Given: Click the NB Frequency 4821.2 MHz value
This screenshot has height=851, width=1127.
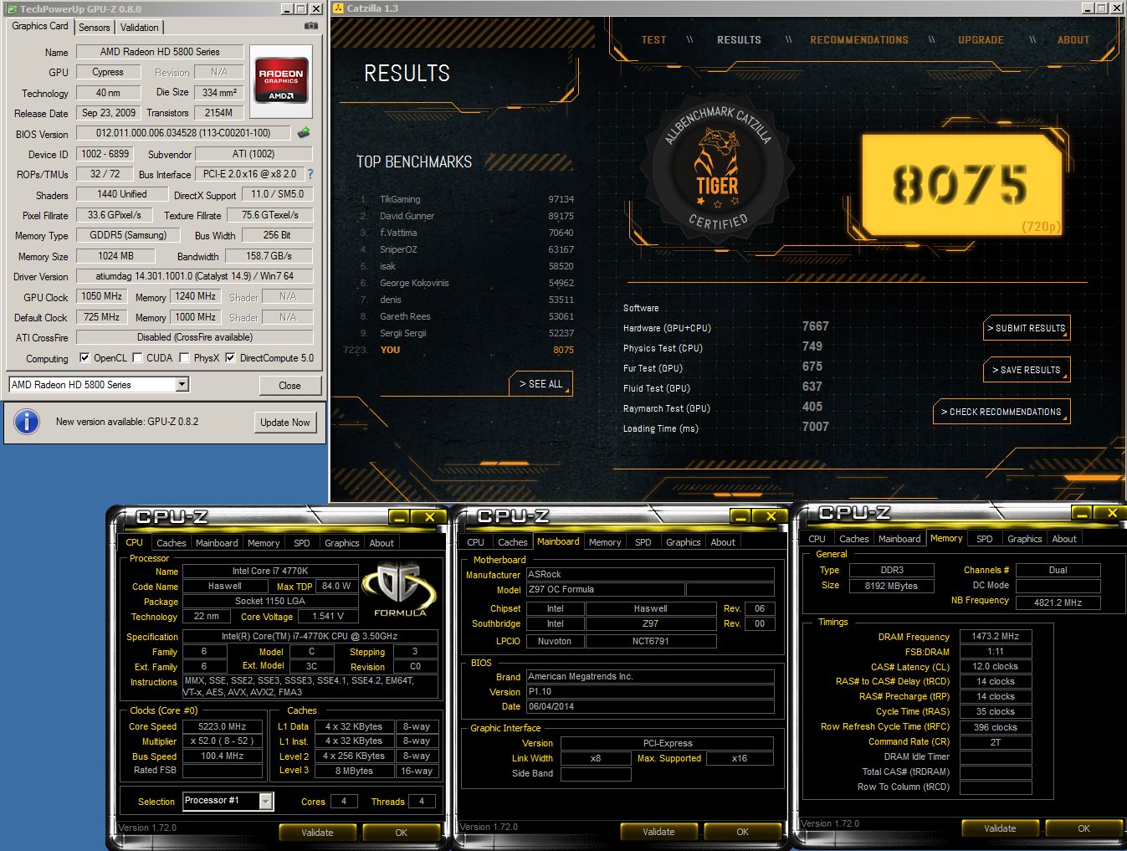Looking at the screenshot, I should point(1058,602).
